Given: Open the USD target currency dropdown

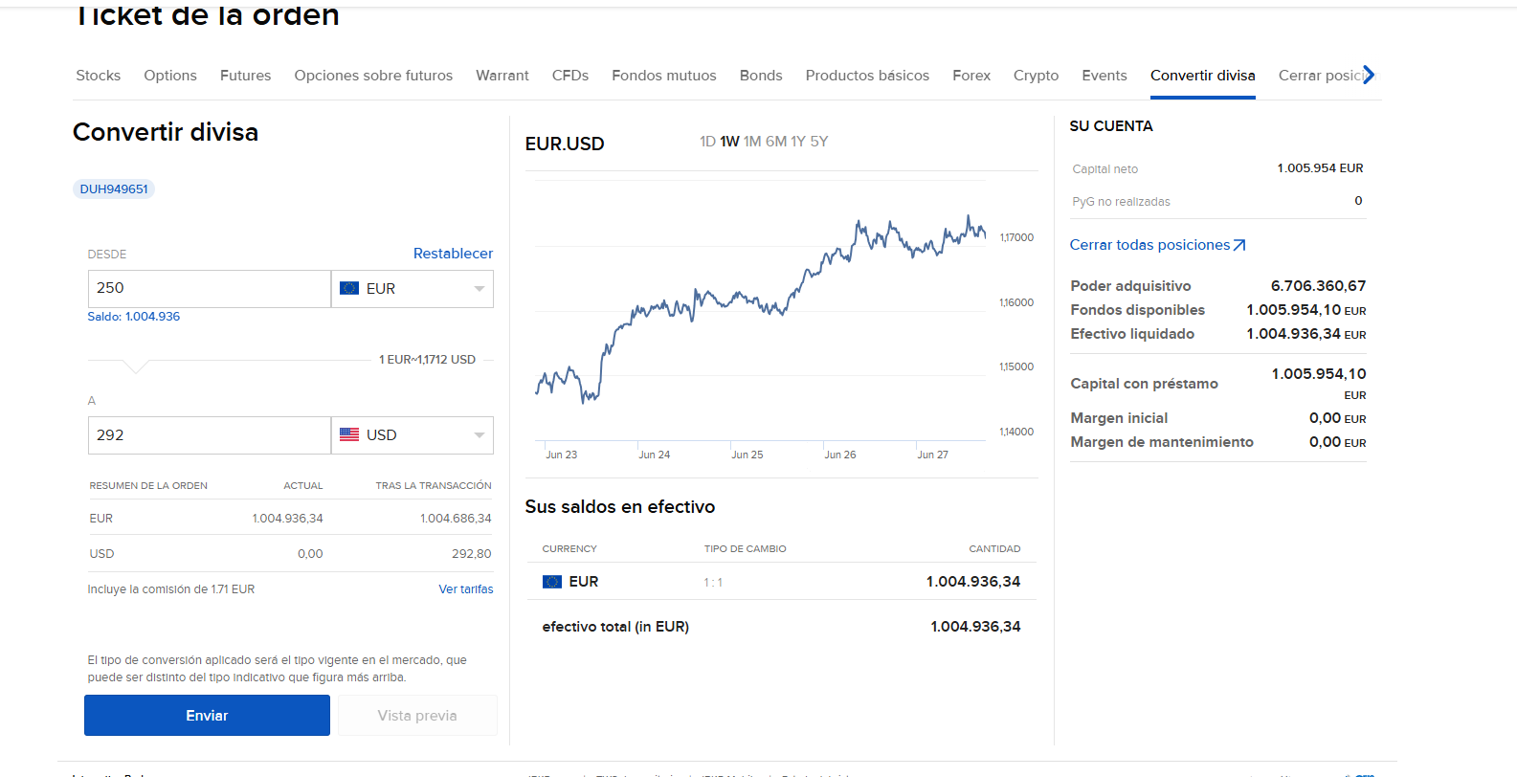Looking at the screenshot, I should pyautogui.click(x=413, y=435).
